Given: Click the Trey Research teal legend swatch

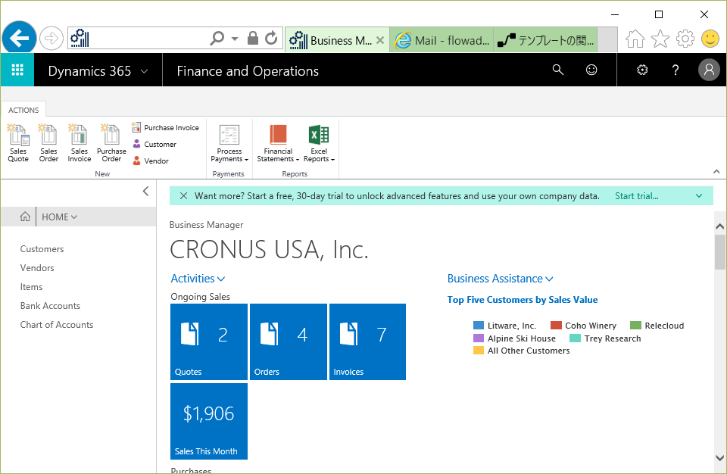Looking at the screenshot, I should (575, 338).
